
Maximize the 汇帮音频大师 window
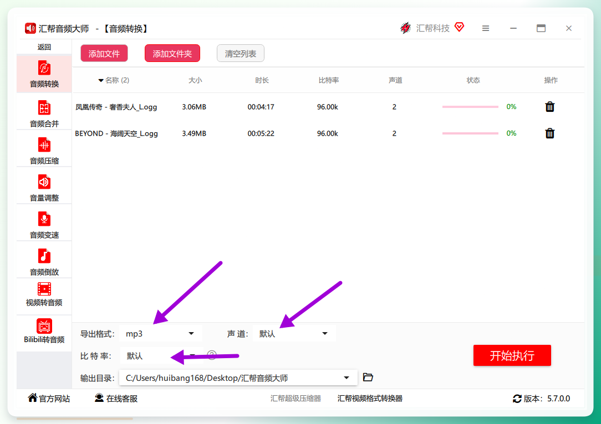pos(541,28)
